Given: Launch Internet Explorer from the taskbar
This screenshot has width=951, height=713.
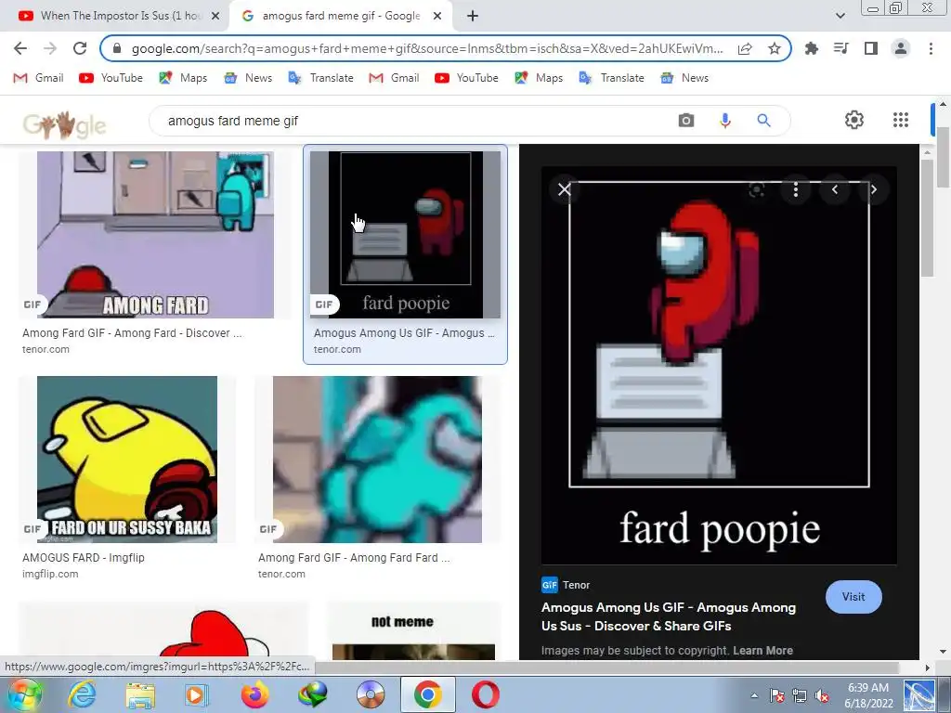Looking at the screenshot, I should (x=81, y=694).
